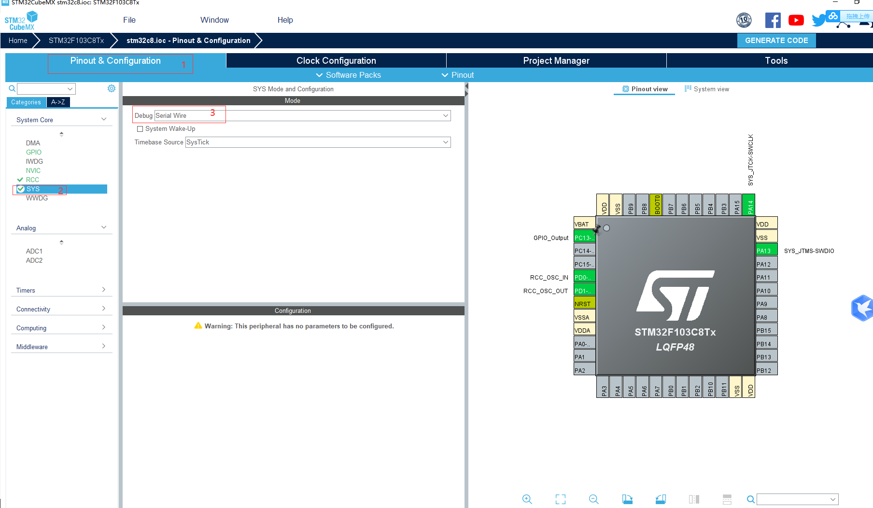This screenshot has height=508, width=873.
Task: Open the pin search combo box
Action: pyautogui.click(x=798, y=499)
